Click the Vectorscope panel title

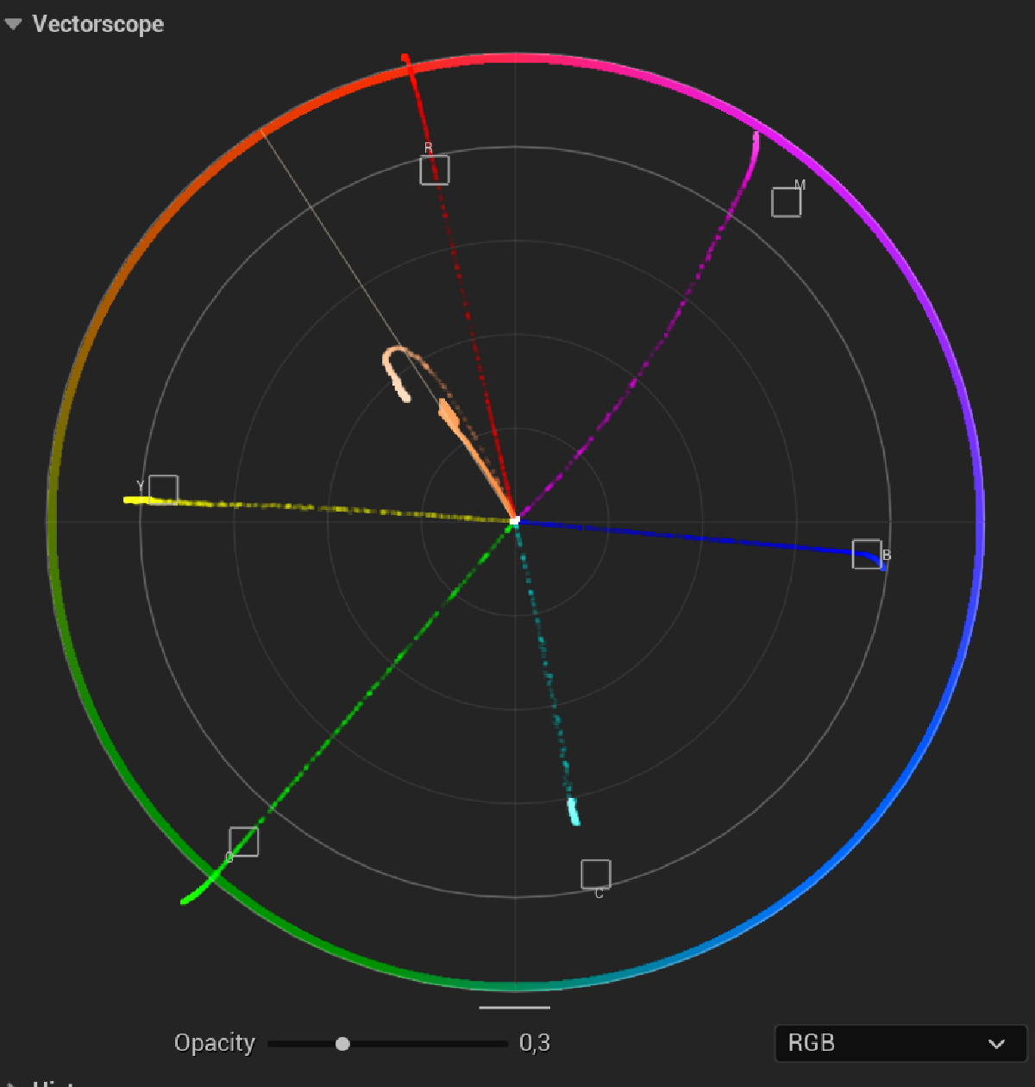[97, 24]
